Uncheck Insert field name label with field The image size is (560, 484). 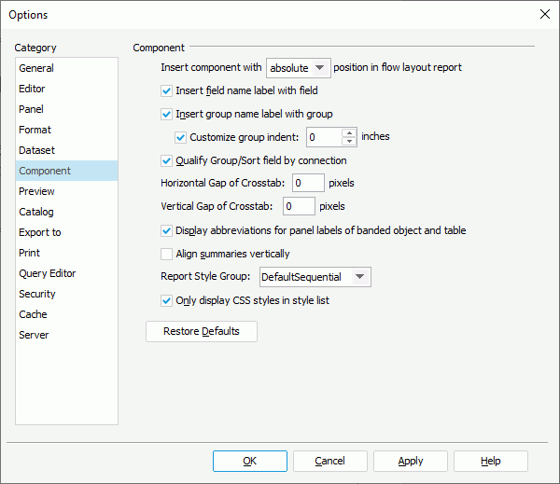(x=166, y=90)
